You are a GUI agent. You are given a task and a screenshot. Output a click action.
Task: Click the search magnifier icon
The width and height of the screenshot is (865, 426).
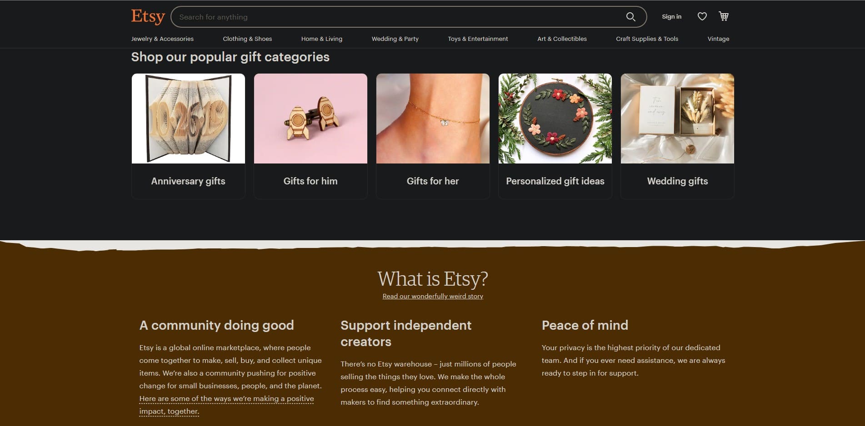tap(630, 17)
